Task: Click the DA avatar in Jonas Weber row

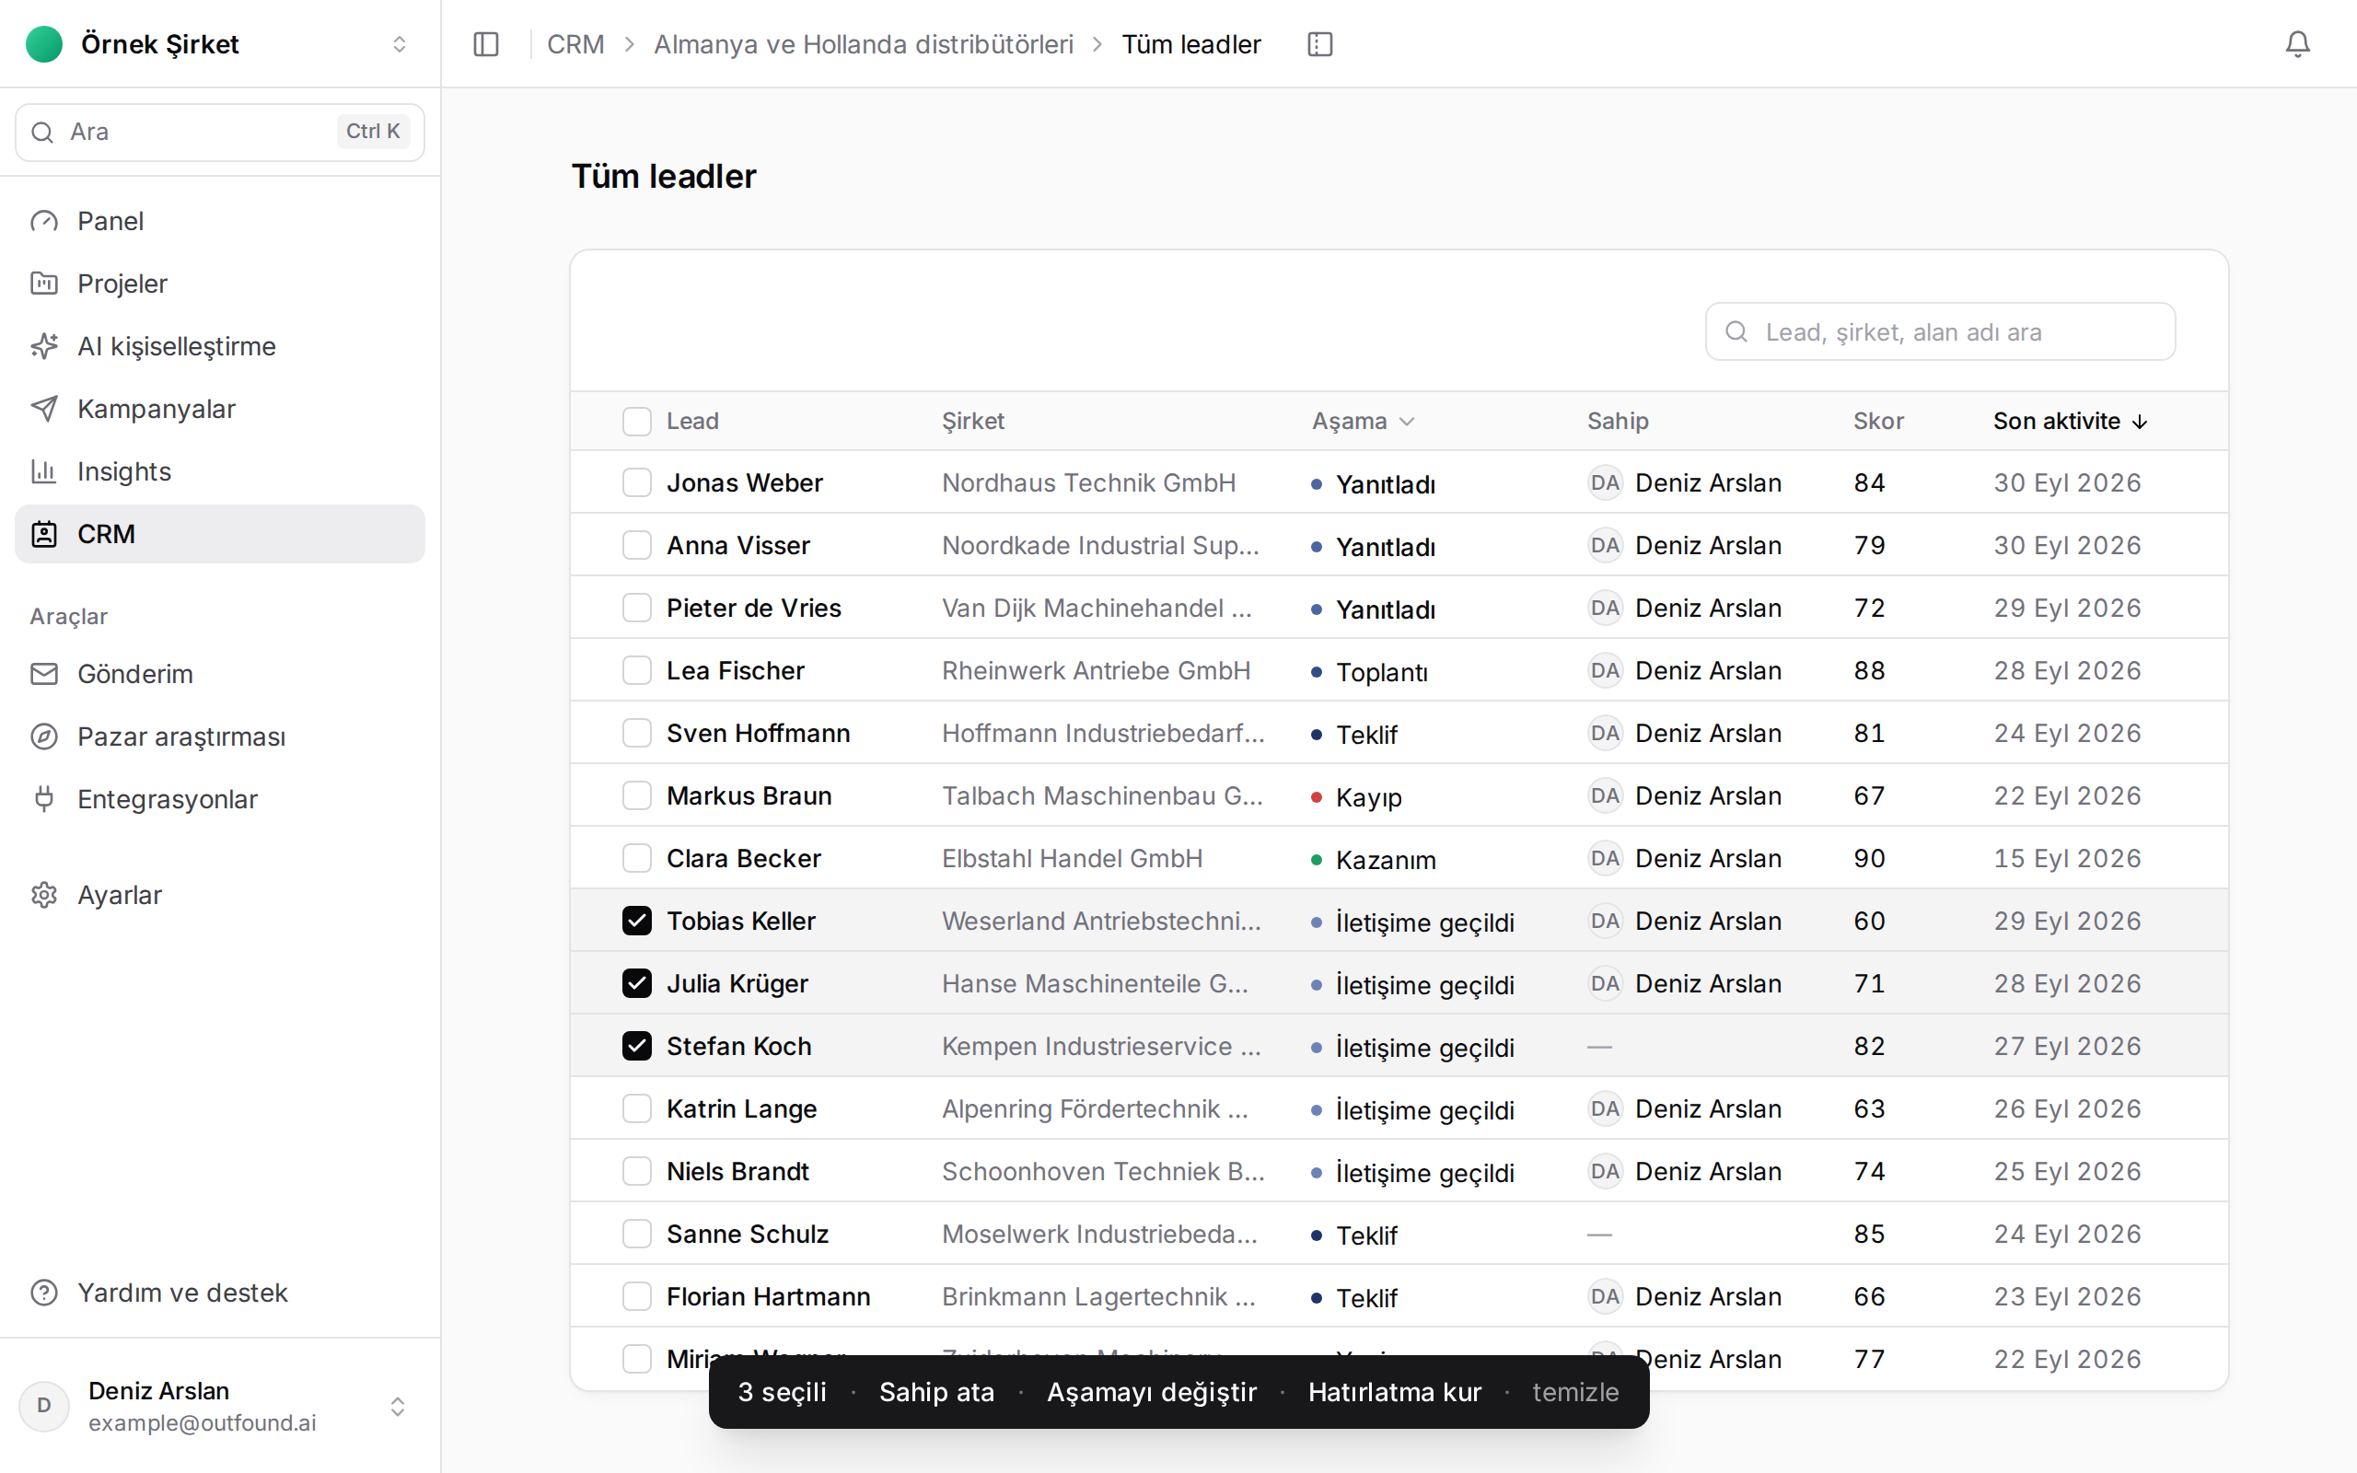Action: pos(1604,483)
